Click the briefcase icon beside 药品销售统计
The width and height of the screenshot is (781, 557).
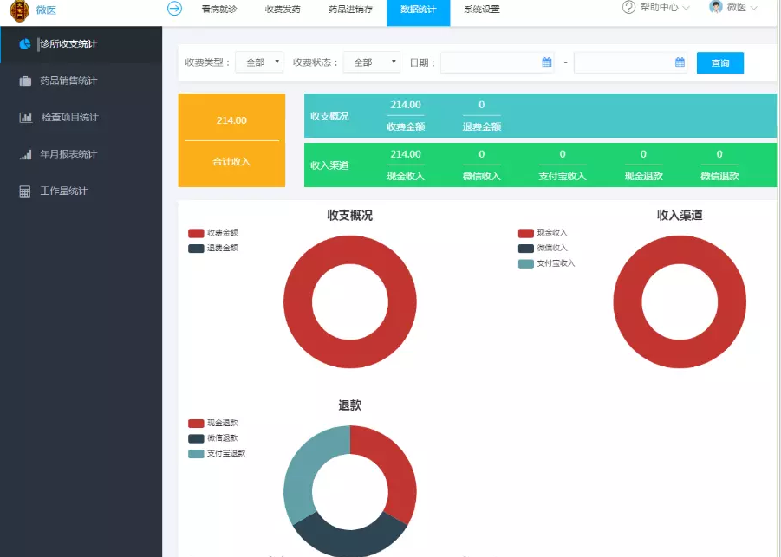click(25, 81)
